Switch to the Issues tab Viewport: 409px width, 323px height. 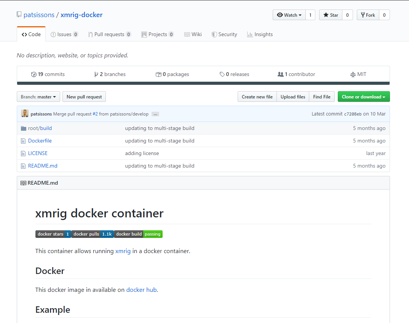[x=64, y=34]
